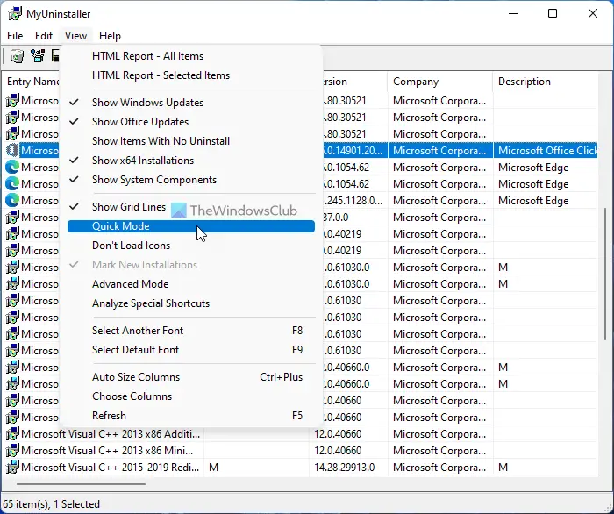The height and width of the screenshot is (514, 614).
Task: Enable Don't Load Icons option
Action: pyautogui.click(x=191, y=246)
